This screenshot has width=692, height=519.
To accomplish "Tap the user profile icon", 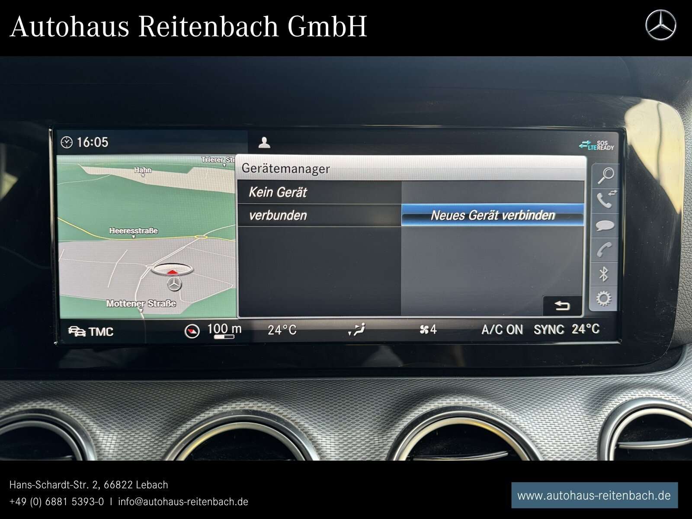I will (264, 143).
